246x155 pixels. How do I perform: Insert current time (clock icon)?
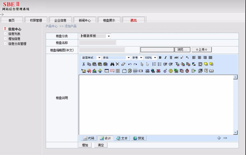coord(187,71)
